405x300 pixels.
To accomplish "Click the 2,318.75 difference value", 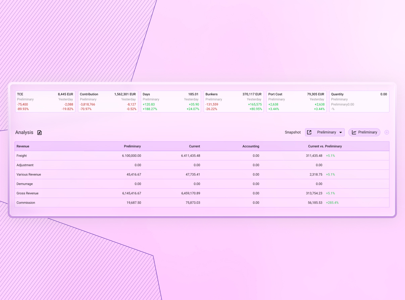I will [316, 174].
